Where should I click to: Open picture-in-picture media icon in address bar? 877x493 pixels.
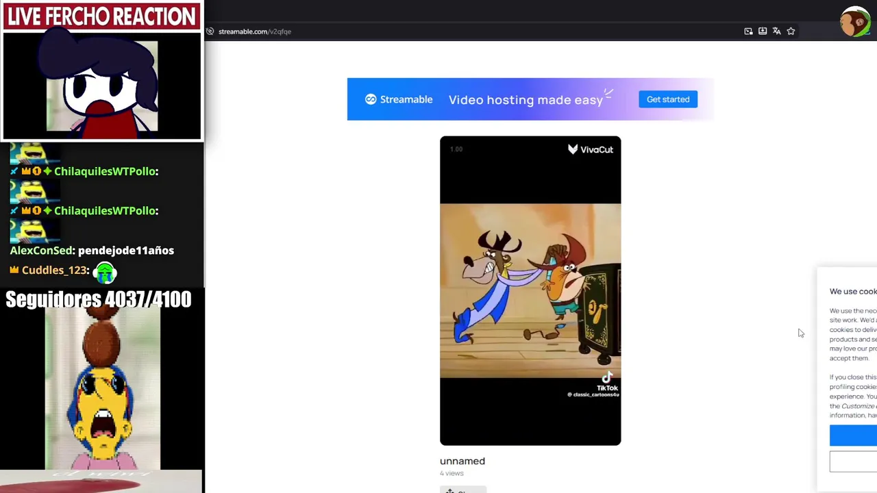[748, 31]
